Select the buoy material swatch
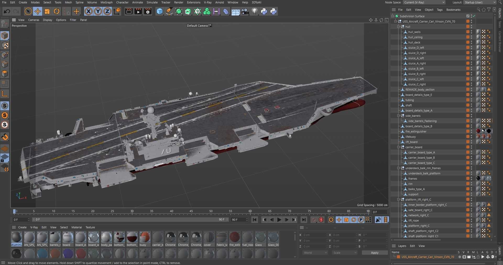Screen dimensions: 503x265 pos(145,239)
